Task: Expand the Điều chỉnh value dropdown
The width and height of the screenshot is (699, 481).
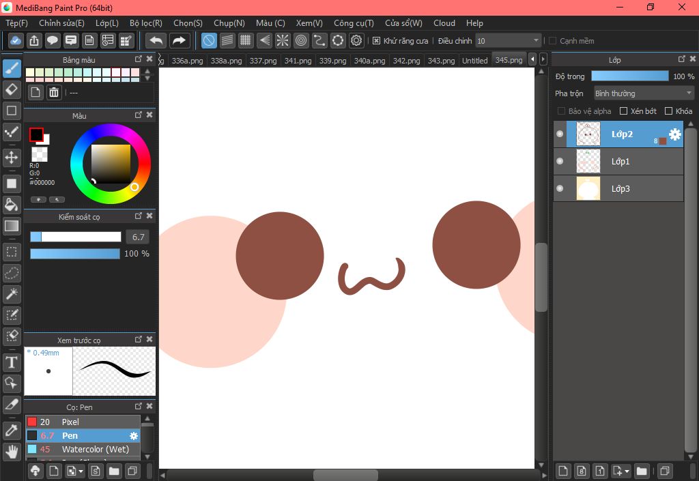Action: point(536,41)
